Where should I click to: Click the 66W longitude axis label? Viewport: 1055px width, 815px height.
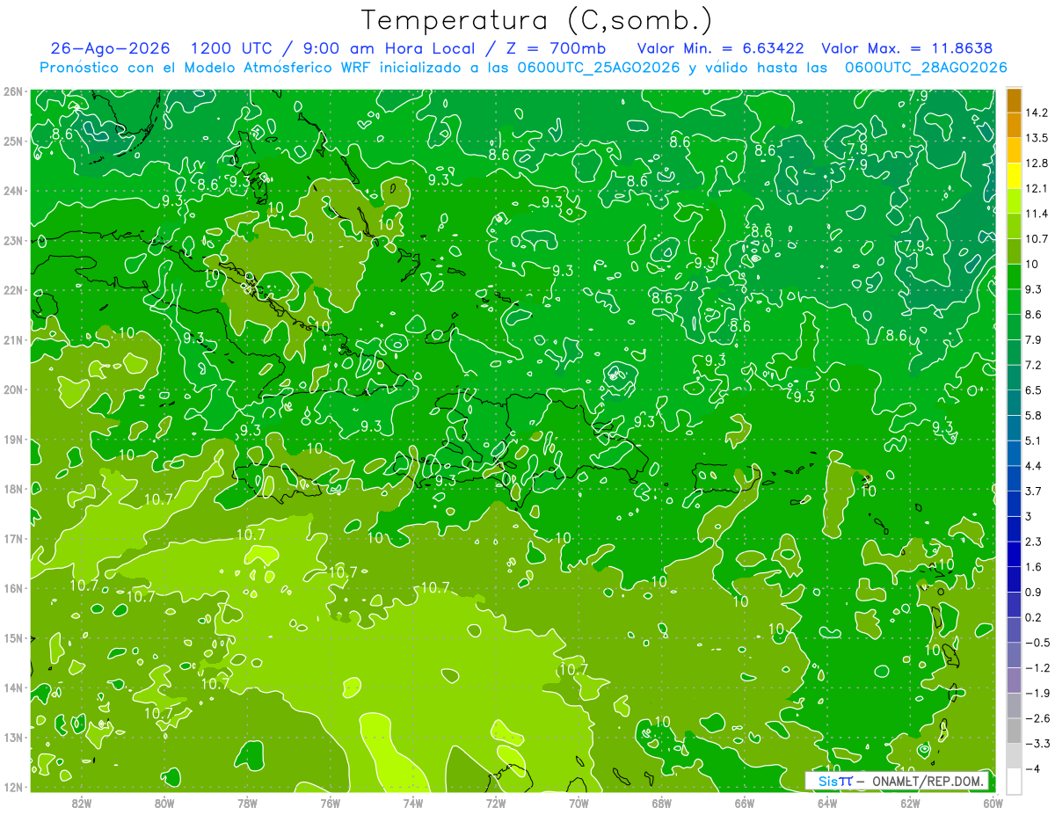745,803
